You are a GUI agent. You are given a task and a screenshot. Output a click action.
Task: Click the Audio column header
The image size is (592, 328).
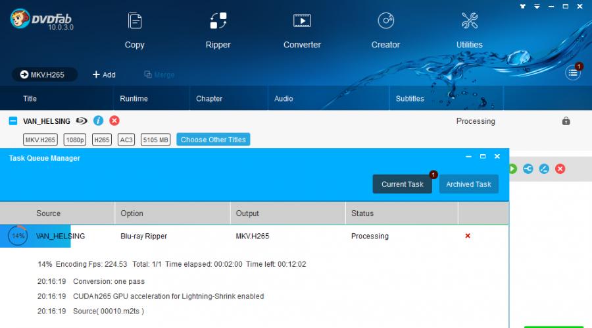[284, 99]
